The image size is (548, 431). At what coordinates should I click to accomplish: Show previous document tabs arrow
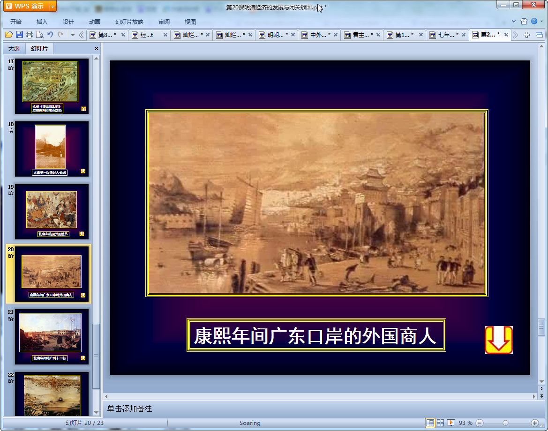tap(81, 35)
